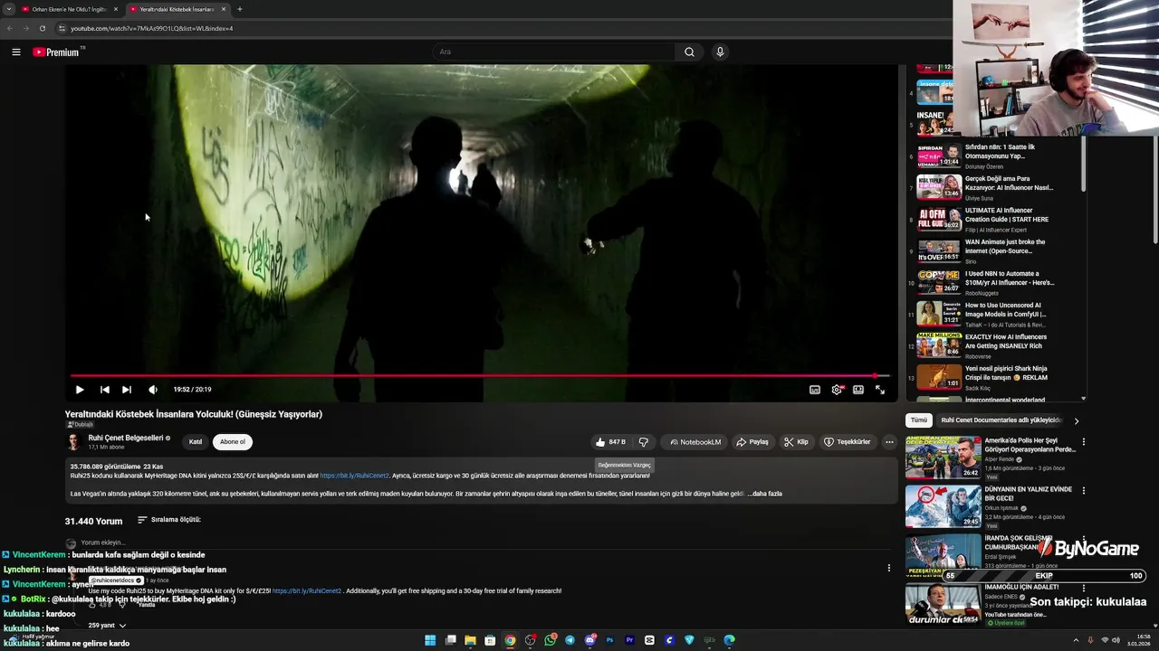Open NotebookLM button
The width and height of the screenshot is (1159, 651).
pos(695,442)
